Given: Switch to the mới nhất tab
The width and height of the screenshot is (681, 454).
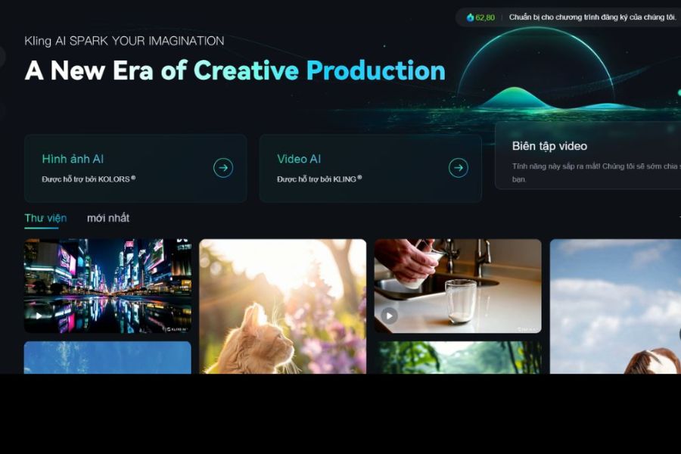Looking at the screenshot, I should point(108,218).
